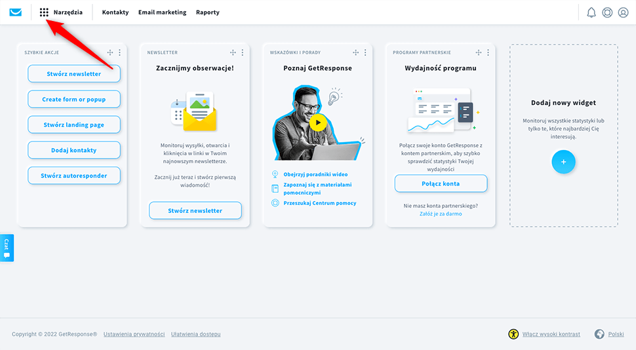The width and height of the screenshot is (636, 350).
Task: Open the Narzędzia grid menu icon
Action: pyautogui.click(x=44, y=12)
